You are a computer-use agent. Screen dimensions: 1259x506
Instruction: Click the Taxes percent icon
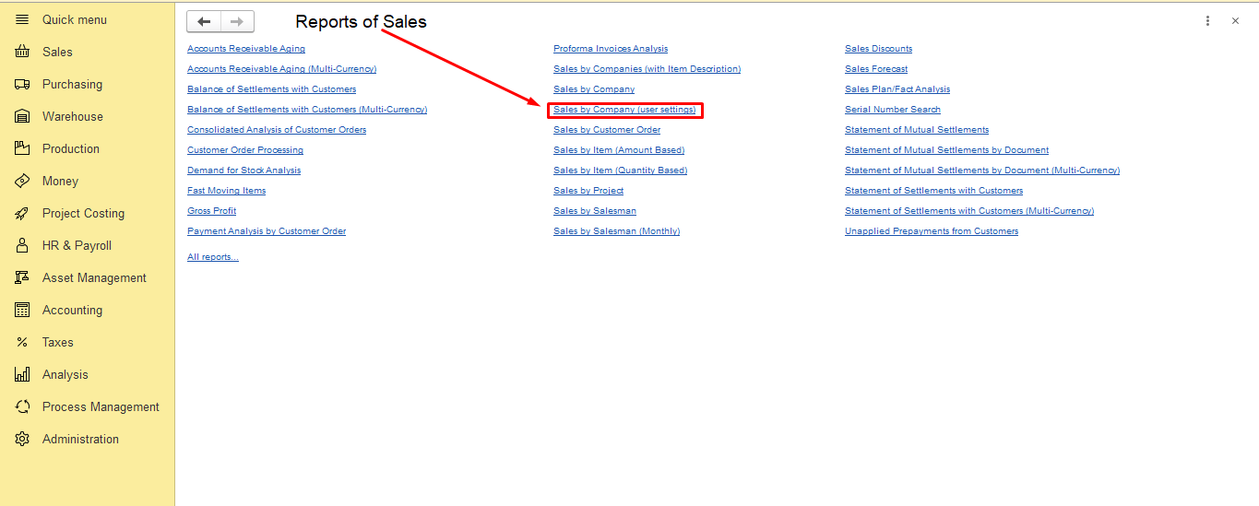point(22,343)
